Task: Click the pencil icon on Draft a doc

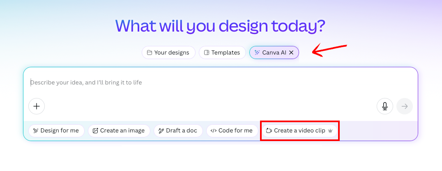Action: (161, 131)
